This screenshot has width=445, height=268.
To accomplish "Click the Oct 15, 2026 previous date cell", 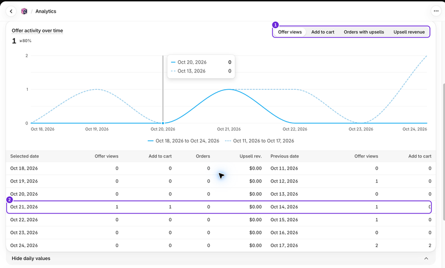I will pos(284,220).
